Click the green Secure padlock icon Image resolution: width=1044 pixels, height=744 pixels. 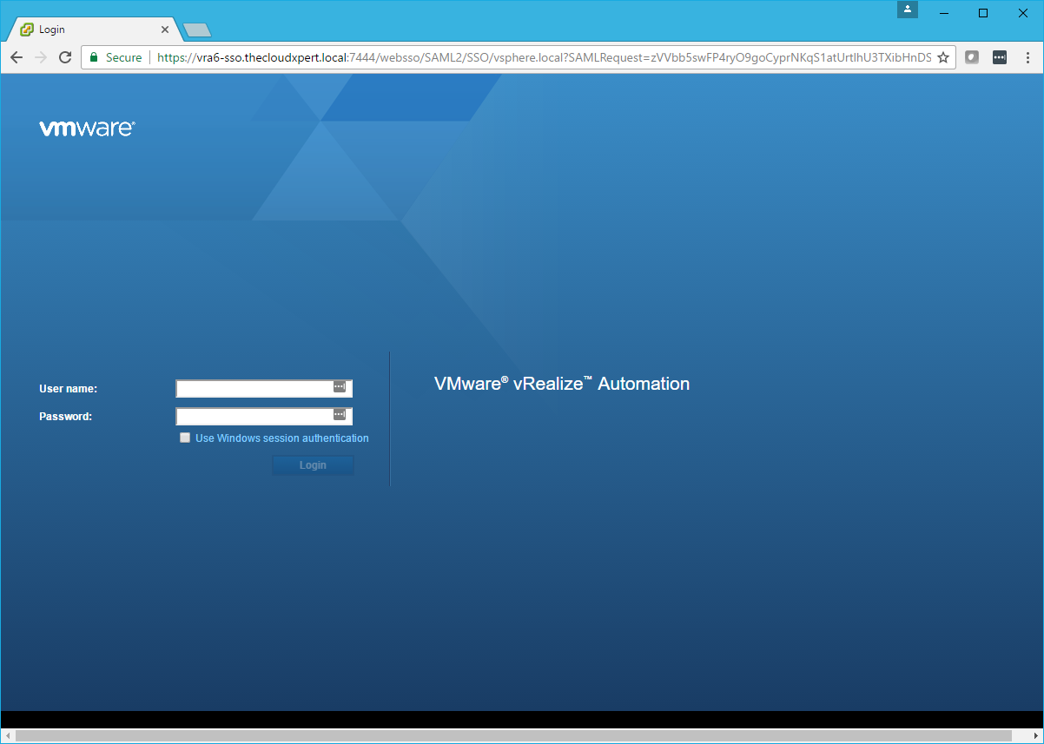tap(94, 57)
